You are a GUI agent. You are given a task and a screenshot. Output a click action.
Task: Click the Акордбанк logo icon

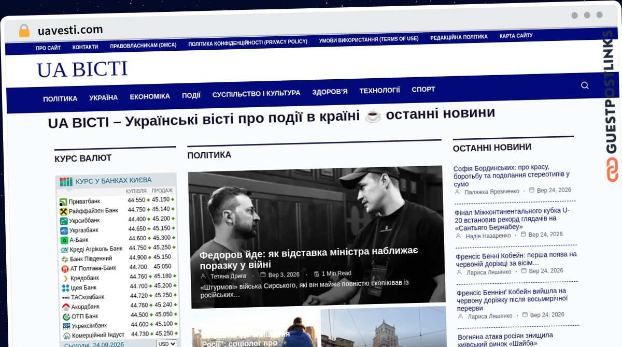point(66,307)
